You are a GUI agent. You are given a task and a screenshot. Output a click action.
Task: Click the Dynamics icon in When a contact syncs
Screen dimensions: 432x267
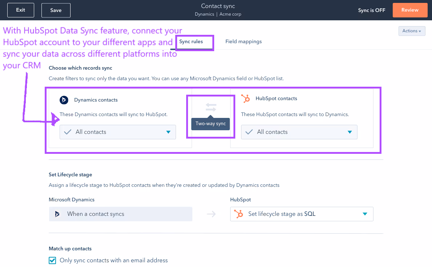coord(57,214)
